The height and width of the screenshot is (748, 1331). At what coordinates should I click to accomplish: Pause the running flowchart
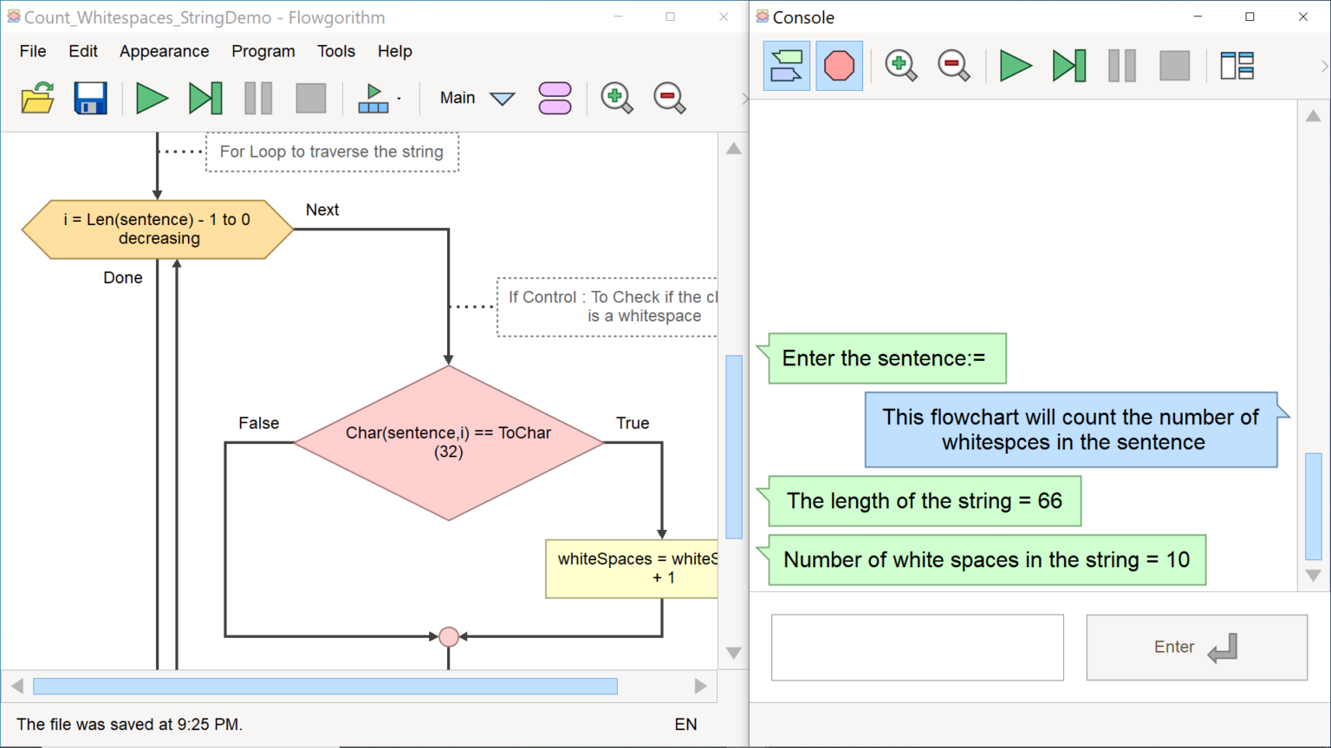pyautogui.click(x=258, y=98)
